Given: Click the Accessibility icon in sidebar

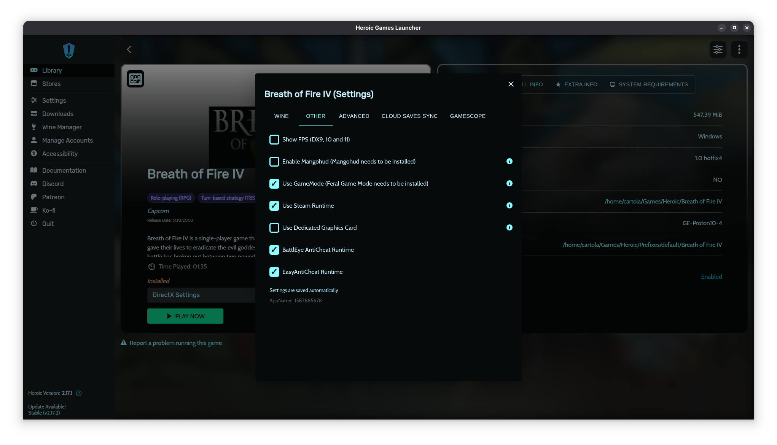Looking at the screenshot, I should coord(34,153).
